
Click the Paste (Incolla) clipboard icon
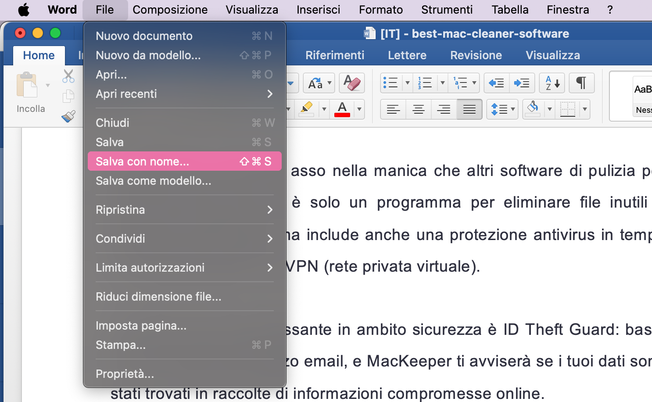click(27, 84)
